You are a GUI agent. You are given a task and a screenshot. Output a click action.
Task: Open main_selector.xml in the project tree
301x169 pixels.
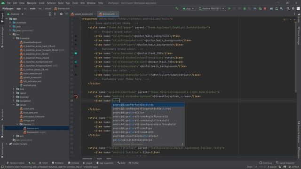tap(32, 74)
